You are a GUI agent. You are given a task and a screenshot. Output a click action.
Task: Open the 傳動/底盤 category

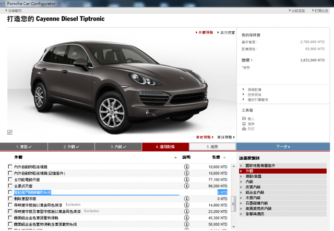click(283, 176)
